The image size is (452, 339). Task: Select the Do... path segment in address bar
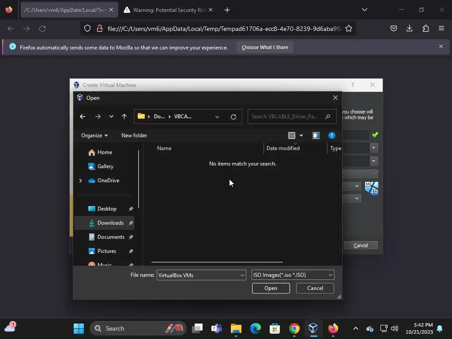pos(159,117)
